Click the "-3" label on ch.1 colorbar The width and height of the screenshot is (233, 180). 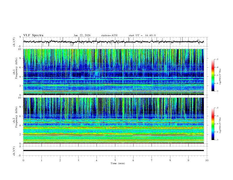tap(217, 59)
